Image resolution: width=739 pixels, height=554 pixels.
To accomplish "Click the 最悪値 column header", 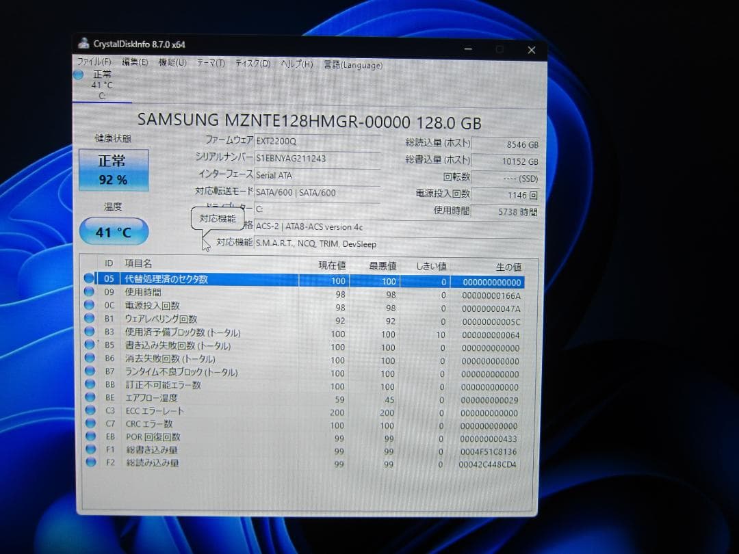I will click(x=383, y=266).
